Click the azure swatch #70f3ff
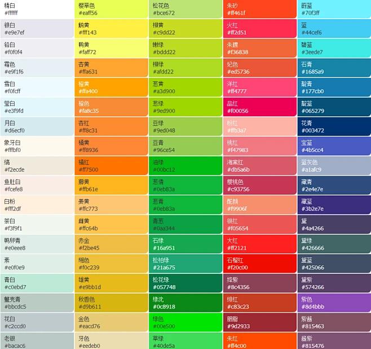The width and height of the screenshot is (371, 349). point(334,9)
